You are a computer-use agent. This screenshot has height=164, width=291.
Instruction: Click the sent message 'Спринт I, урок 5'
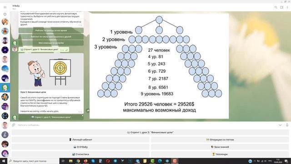[x=44, y=50]
